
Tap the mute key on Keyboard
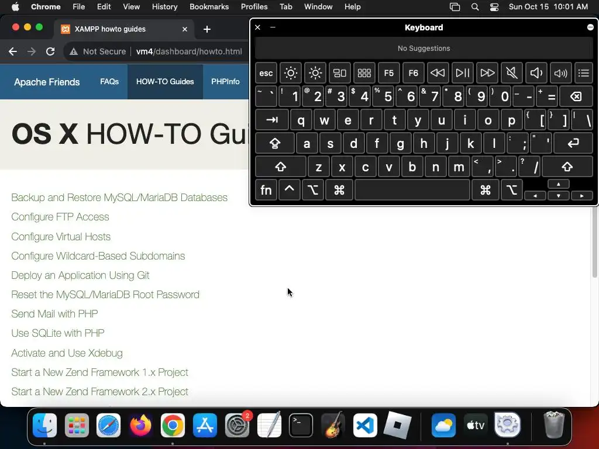511,73
